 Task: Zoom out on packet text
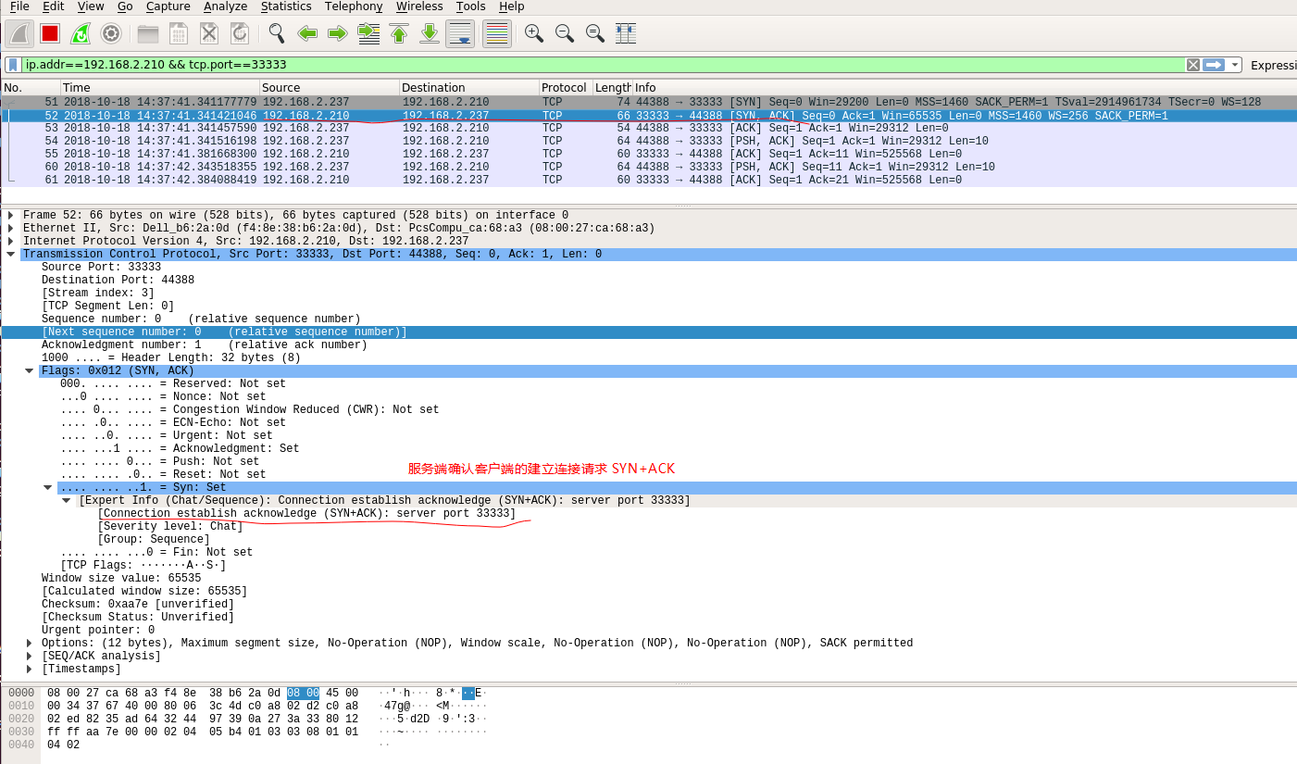[565, 34]
